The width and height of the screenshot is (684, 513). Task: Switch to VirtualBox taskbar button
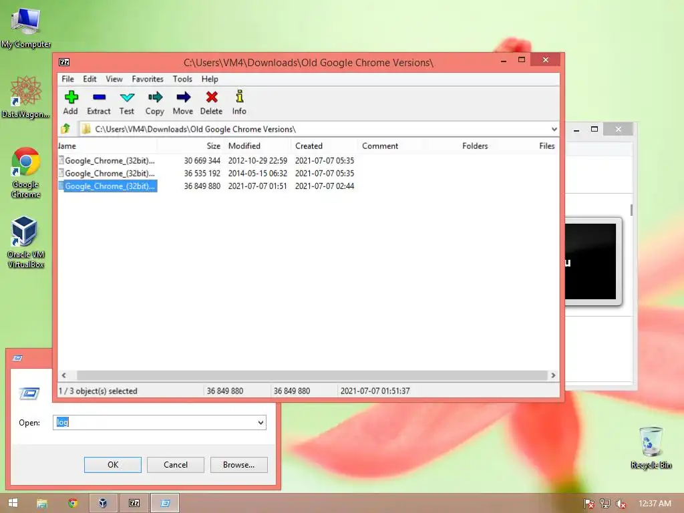pos(103,503)
